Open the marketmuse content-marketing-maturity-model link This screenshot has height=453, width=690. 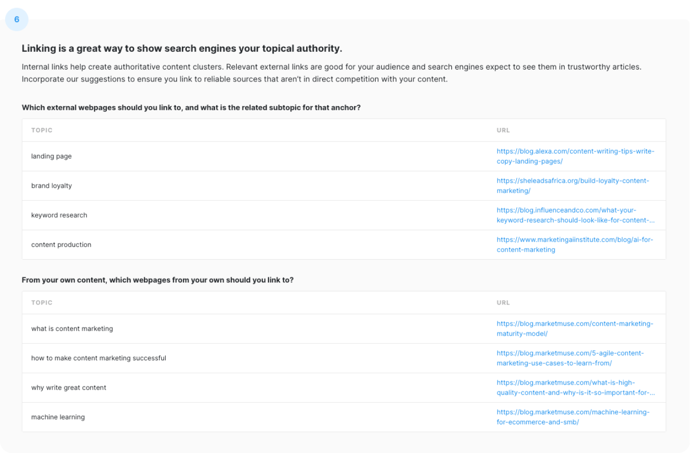[575, 329]
